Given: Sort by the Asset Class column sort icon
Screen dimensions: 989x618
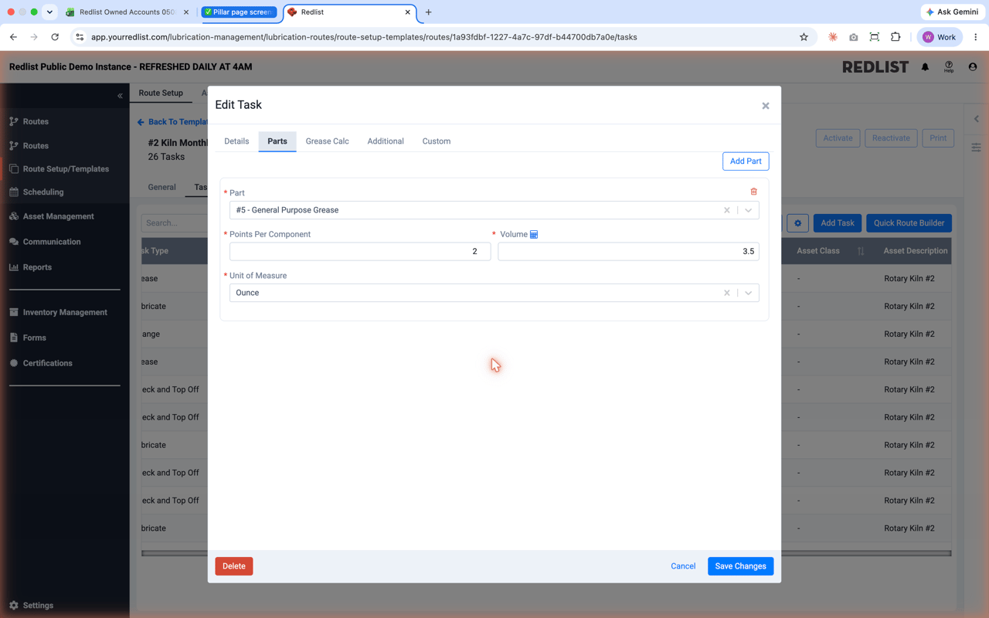Looking at the screenshot, I should click(x=861, y=251).
